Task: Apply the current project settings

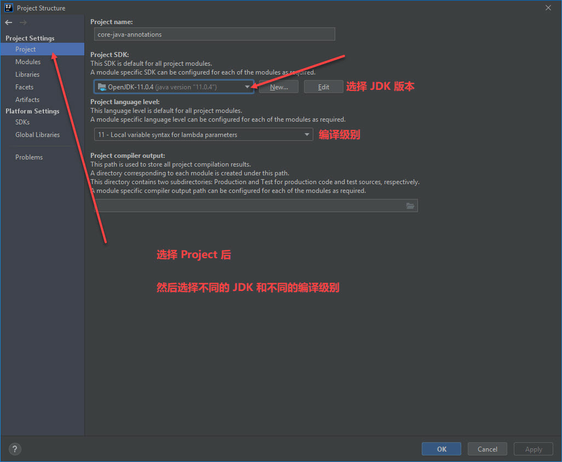Action: click(x=533, y=449)
